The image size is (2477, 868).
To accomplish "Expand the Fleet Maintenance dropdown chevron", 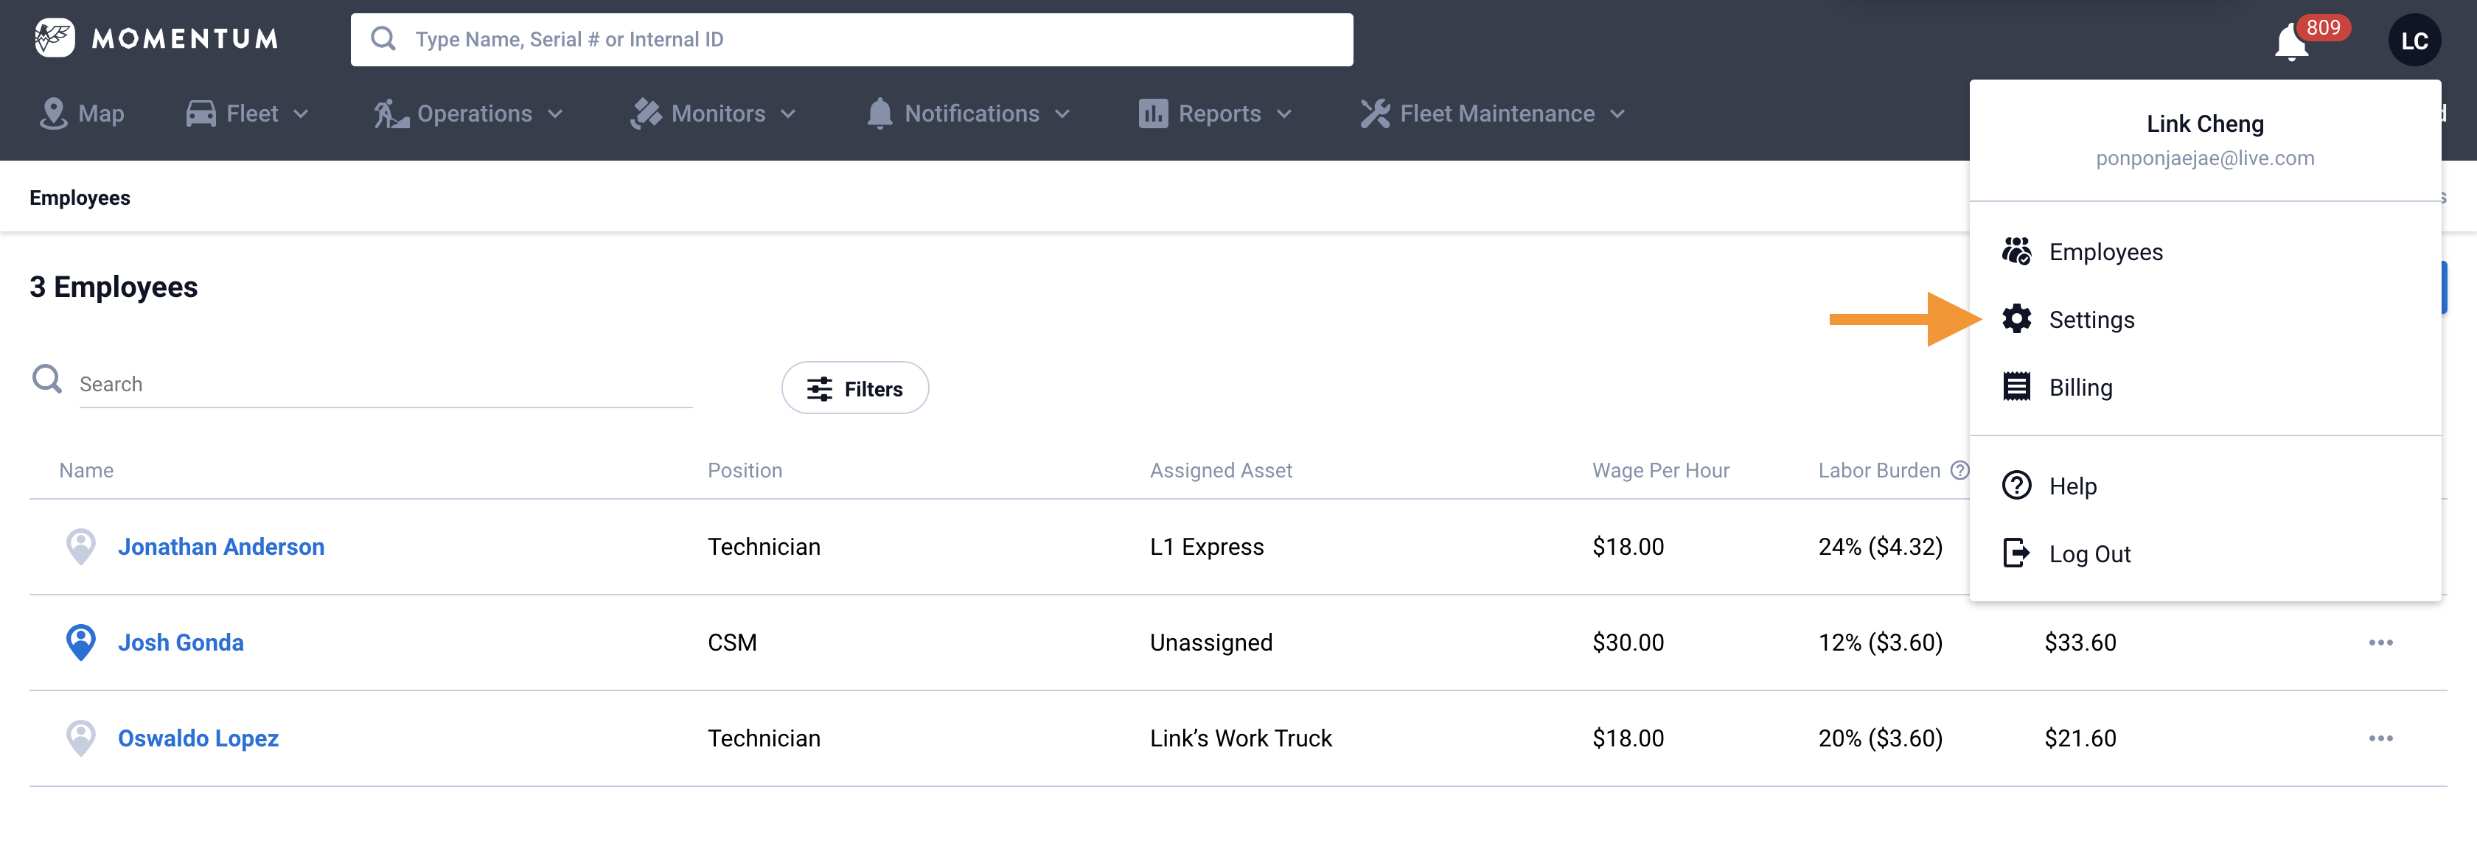I will click(1617, 113).
